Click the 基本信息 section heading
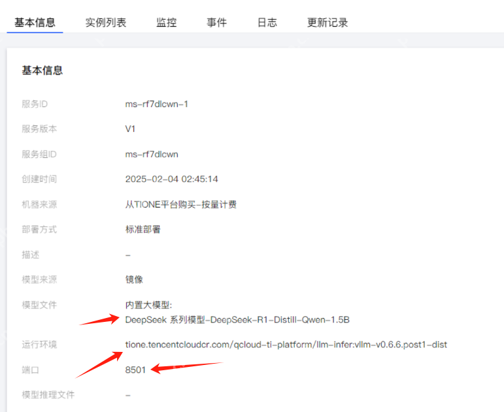Screen dimensions: 504x412 pyautogui.click(x=42, y=71)
